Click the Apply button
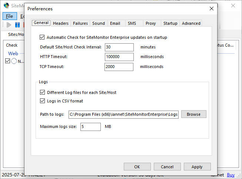242x179 pixels. click(x=197, y=167)
